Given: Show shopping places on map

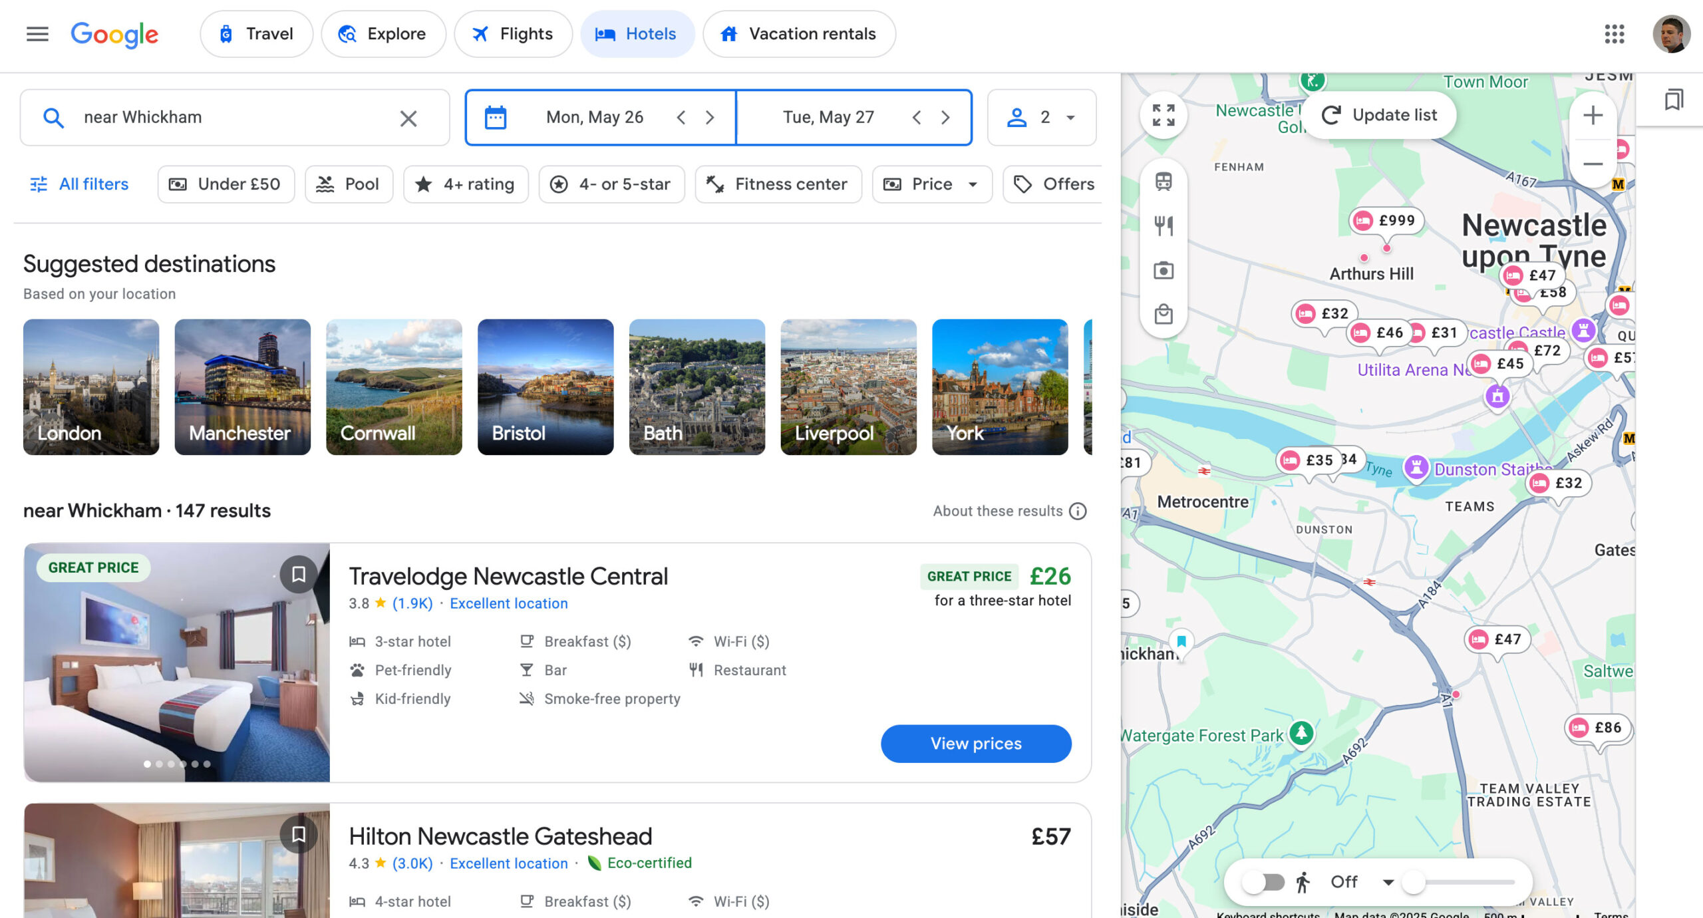Looking at the screenshot, I should (x=1163, y=314).
